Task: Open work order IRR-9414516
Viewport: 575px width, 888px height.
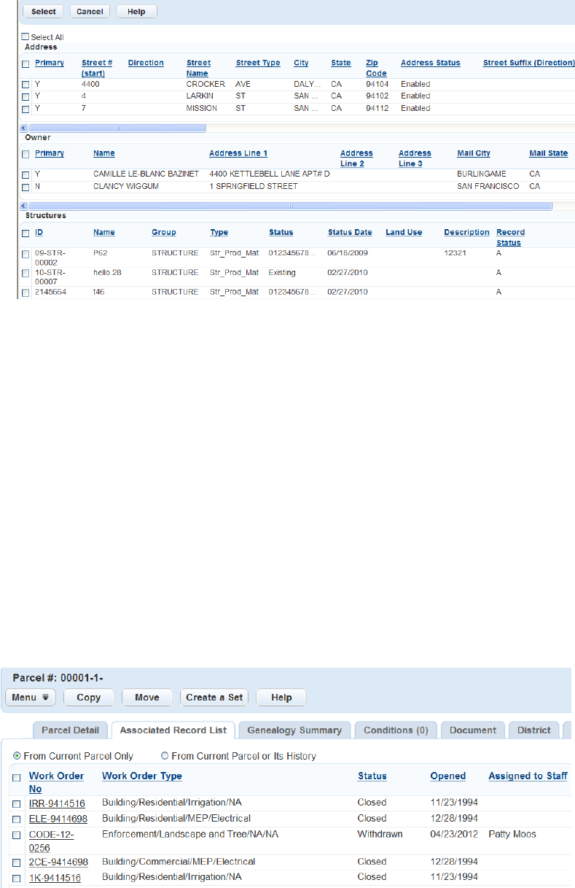Action: click(x=57, y=803)
